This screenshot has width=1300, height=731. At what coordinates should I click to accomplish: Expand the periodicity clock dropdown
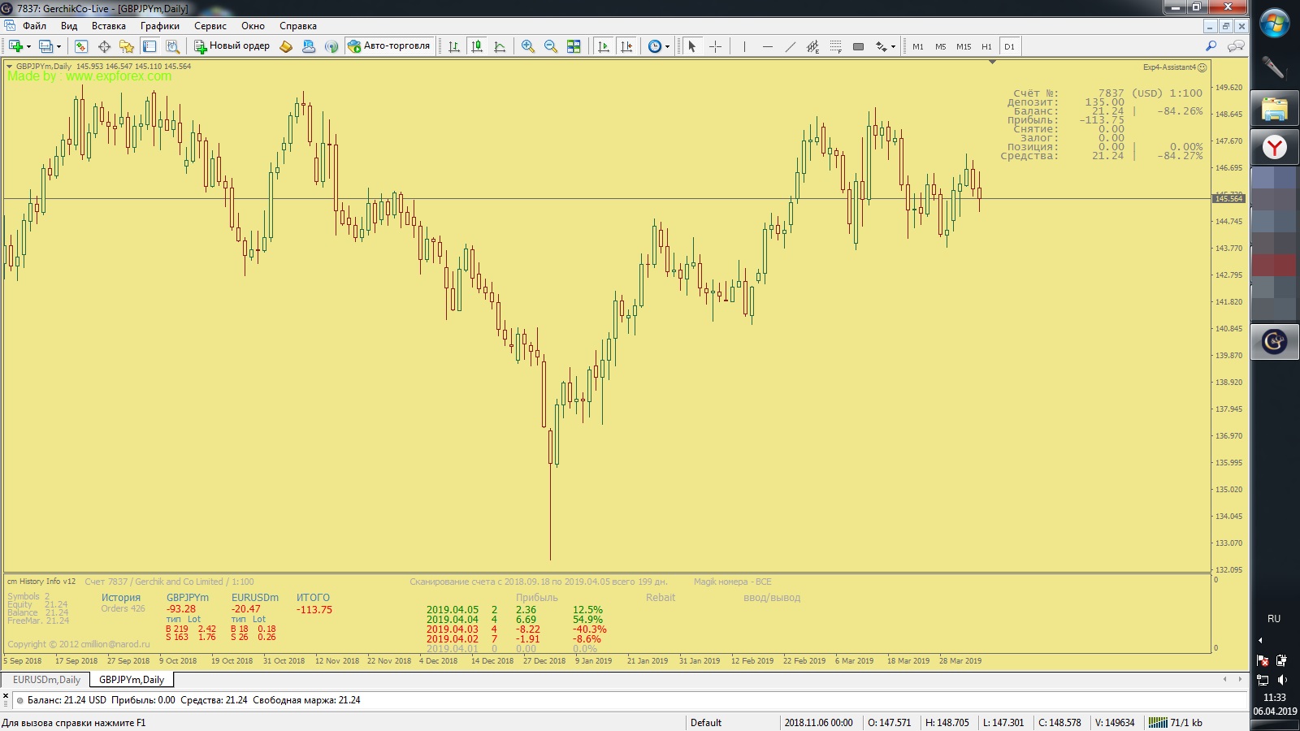click(667, 47)
